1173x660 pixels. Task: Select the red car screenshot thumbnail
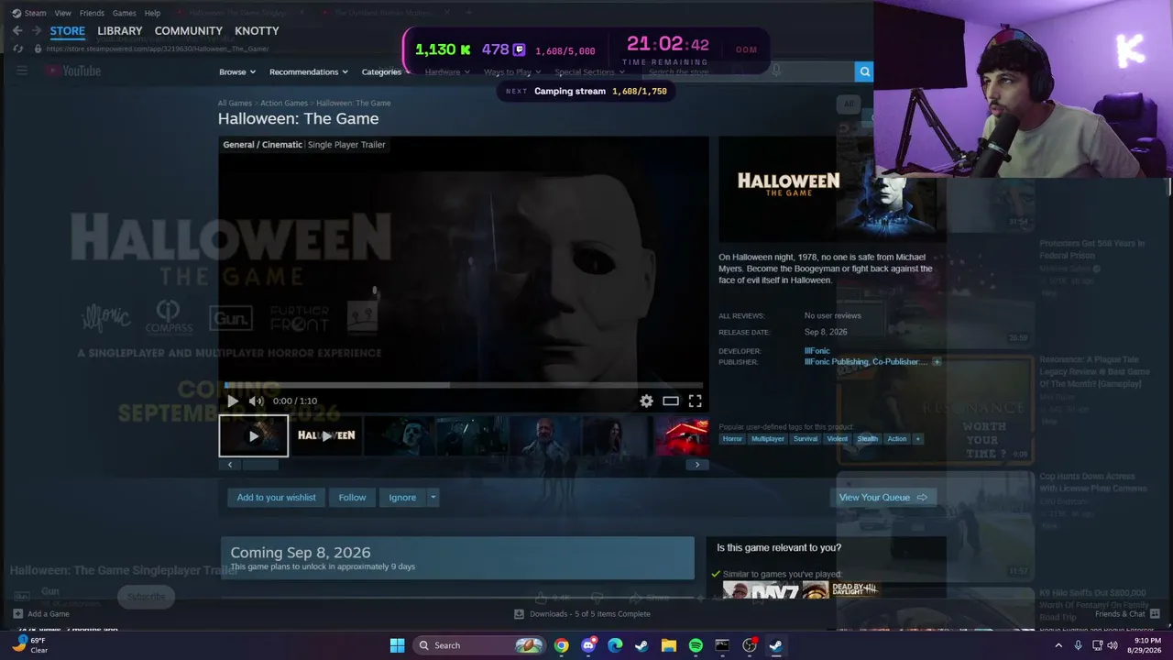tap(682, 436)
